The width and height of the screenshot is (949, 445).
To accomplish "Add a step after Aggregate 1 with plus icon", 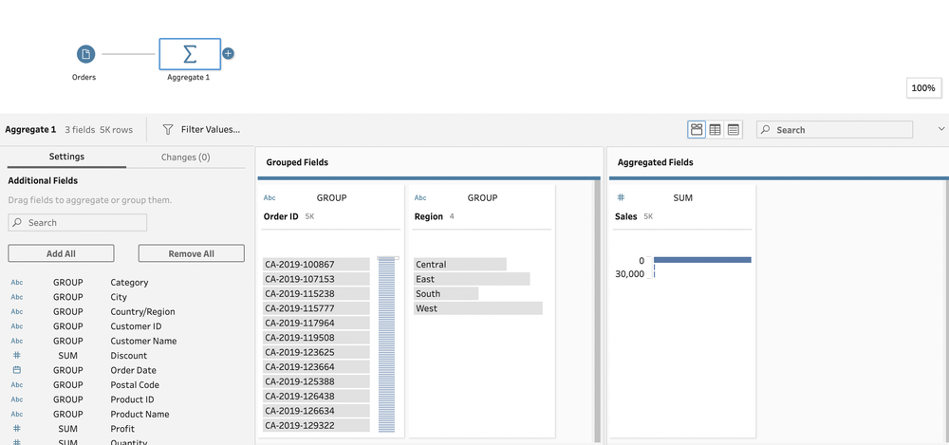I will [228, 54].
